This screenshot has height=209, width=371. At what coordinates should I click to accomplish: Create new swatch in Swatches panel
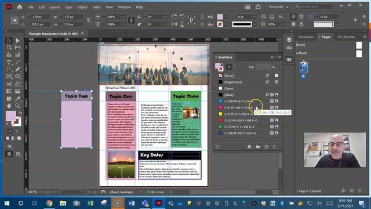tap(266, 147)
